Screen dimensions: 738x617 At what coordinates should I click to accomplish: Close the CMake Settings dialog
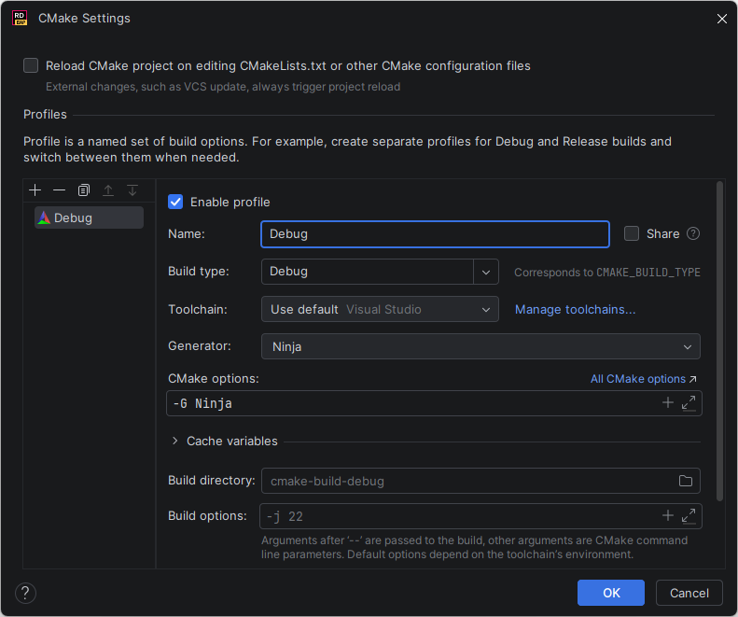[x=722, y=19]
